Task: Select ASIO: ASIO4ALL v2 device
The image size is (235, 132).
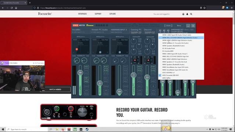Action: 181,73
